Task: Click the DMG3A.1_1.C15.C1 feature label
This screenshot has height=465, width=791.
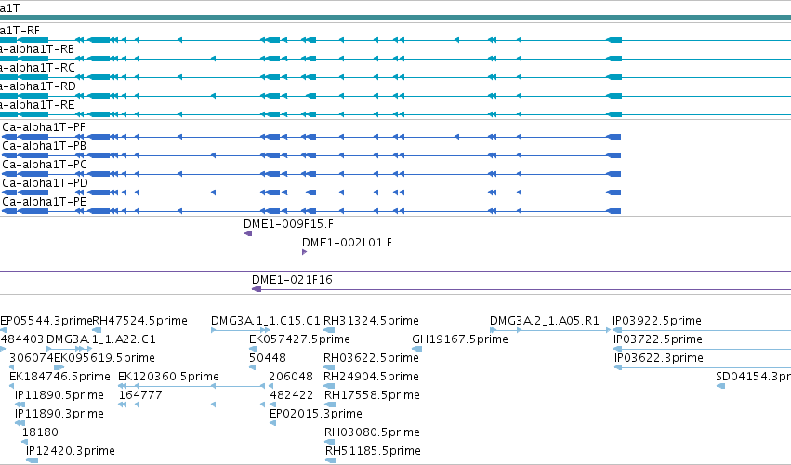Action: pos(265,321)
